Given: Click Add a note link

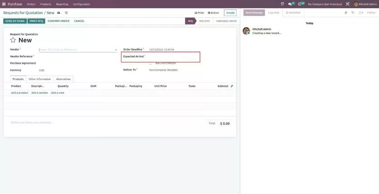Looking at the screenshot, I should click(58, 93).
